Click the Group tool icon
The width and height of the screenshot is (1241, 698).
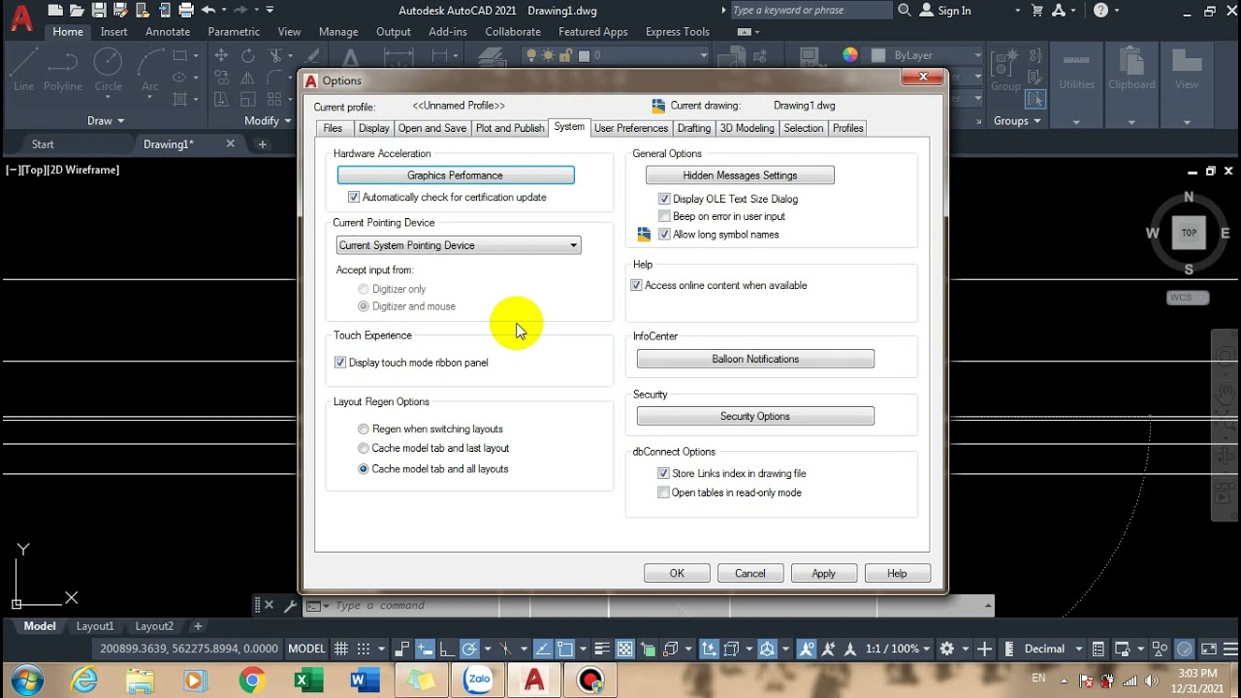coord(1004,71)
